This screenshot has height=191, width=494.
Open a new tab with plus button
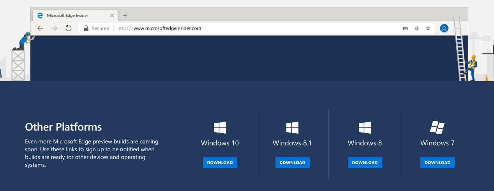pos(125,16)
